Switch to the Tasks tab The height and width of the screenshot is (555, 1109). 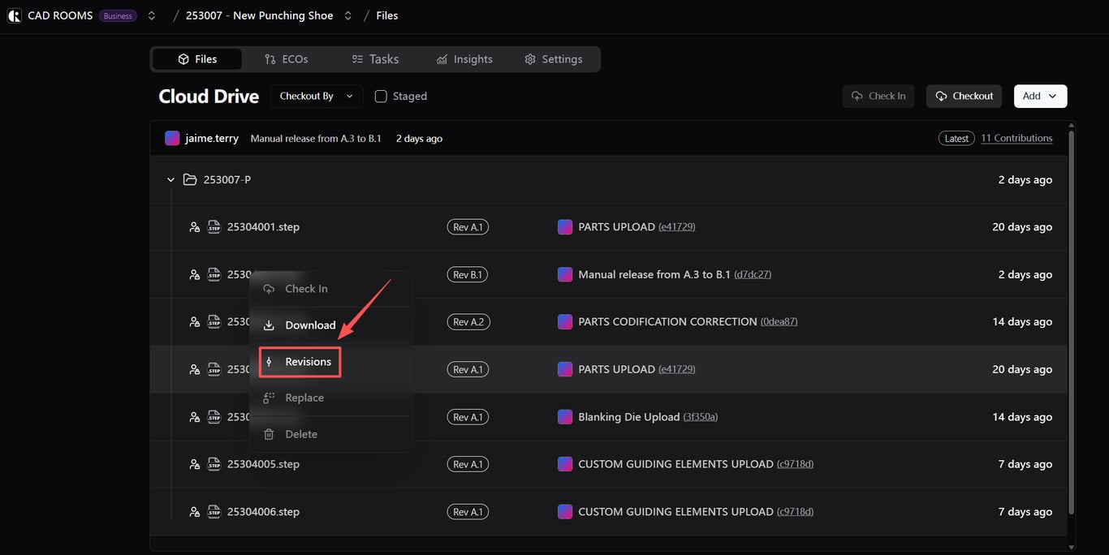(375, 59)
